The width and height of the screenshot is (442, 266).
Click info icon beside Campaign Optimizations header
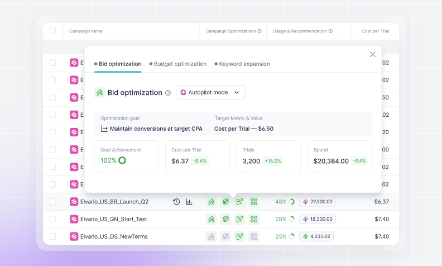pos(260,31)
